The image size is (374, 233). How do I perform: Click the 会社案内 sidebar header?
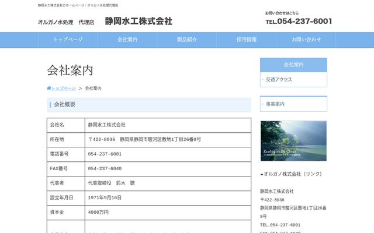click(293, 65)
